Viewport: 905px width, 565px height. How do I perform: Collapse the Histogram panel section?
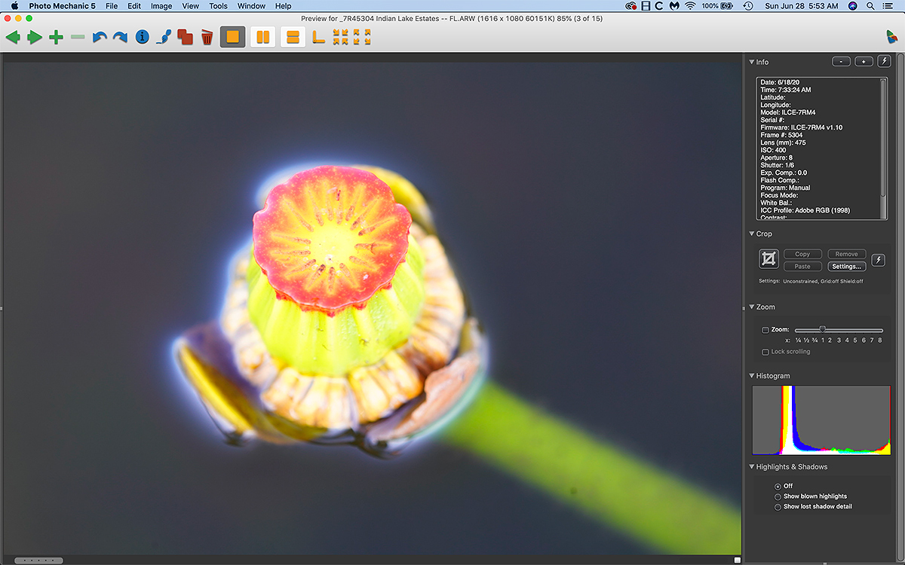(752, 376)
